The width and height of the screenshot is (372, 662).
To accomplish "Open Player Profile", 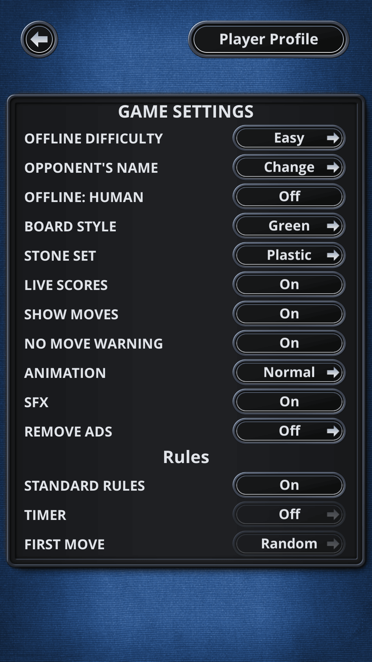I will (x=269, y=39).
